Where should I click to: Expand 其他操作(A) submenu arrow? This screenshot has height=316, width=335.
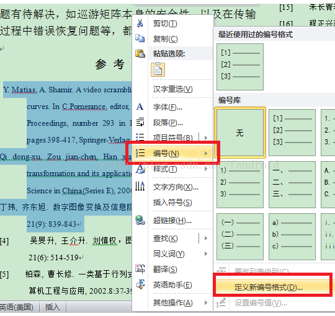click(206, 302)
